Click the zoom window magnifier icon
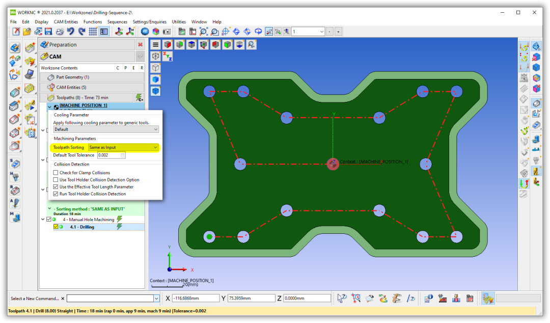Image resolution: width=550 pixels, height=323 pixels. coord(215,32)
